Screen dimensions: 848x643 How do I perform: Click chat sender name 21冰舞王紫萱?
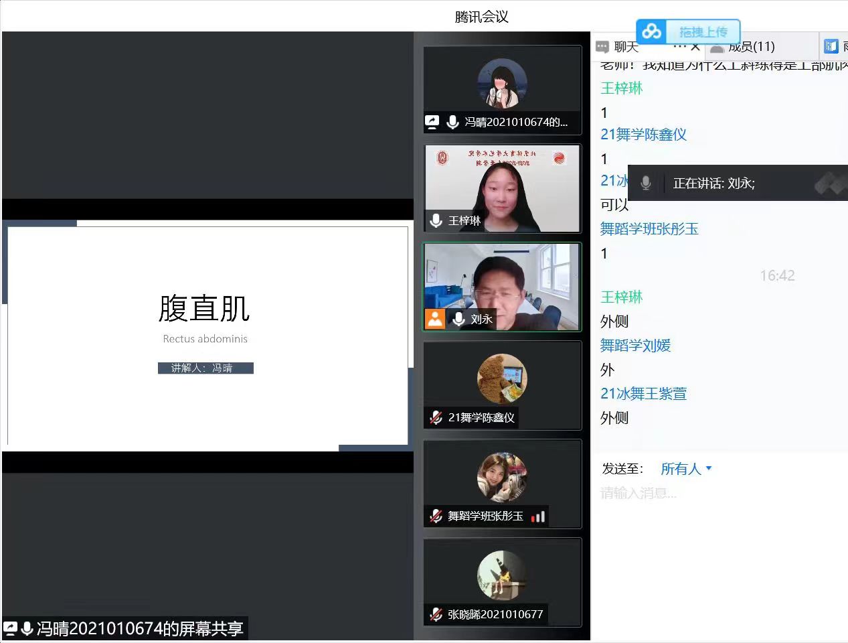643,394
